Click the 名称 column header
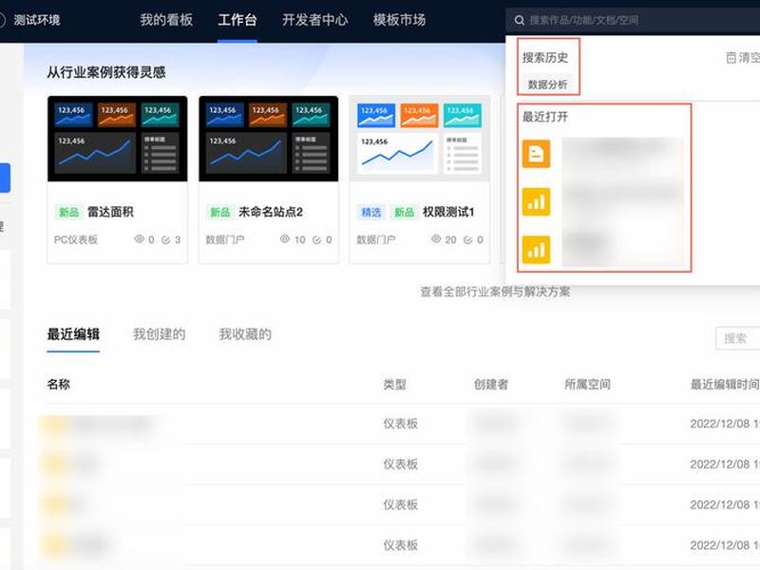This screenshot has height=570, width=760. (58, 385)
